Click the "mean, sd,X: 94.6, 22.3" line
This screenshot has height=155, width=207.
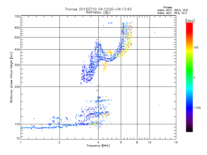coord(172,13)
